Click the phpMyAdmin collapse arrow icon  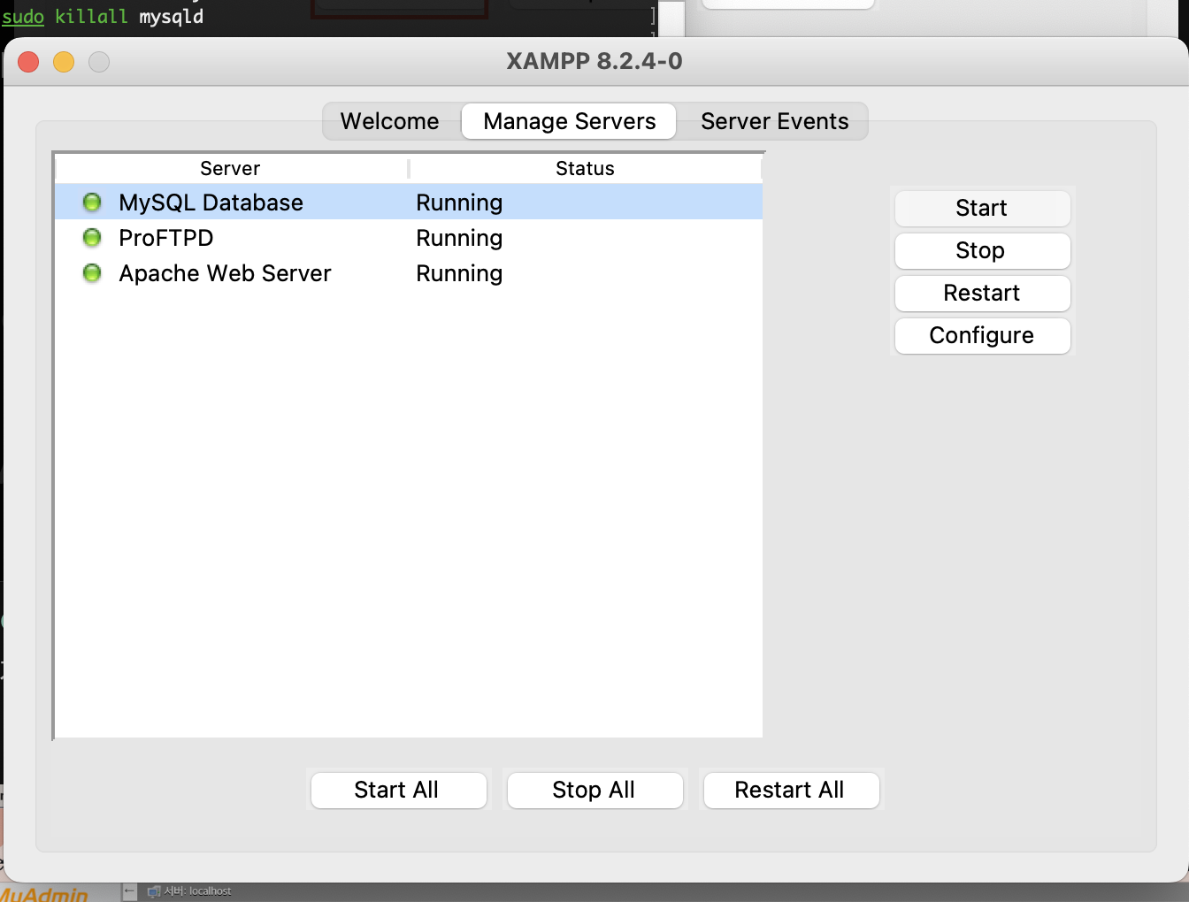click(x=130, y=891)
